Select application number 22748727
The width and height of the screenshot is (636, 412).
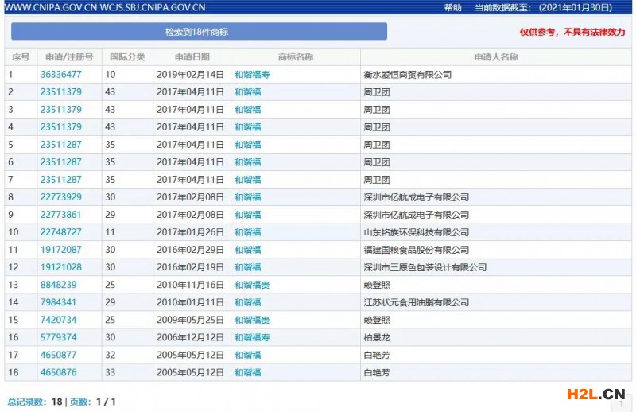[61, 232]
